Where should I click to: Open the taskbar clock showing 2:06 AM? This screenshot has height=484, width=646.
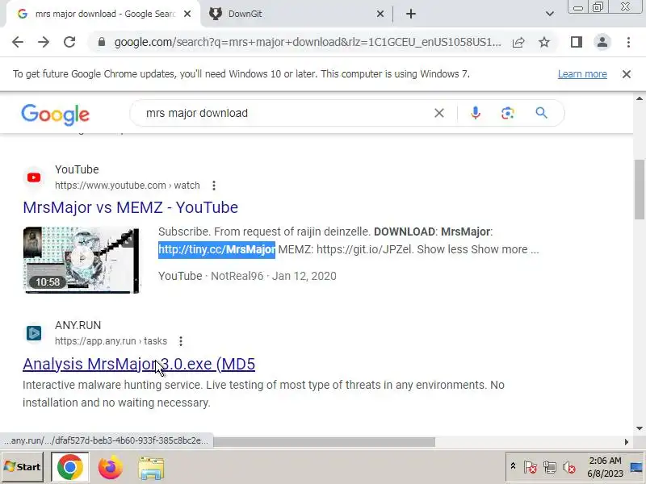(x=605, y=467)
